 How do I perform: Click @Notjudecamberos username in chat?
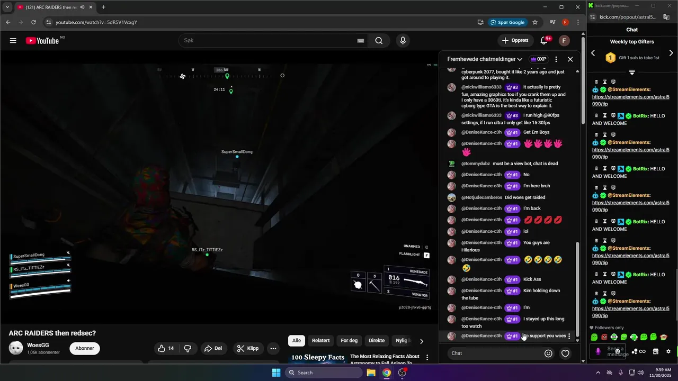click(x=481, y=197)
